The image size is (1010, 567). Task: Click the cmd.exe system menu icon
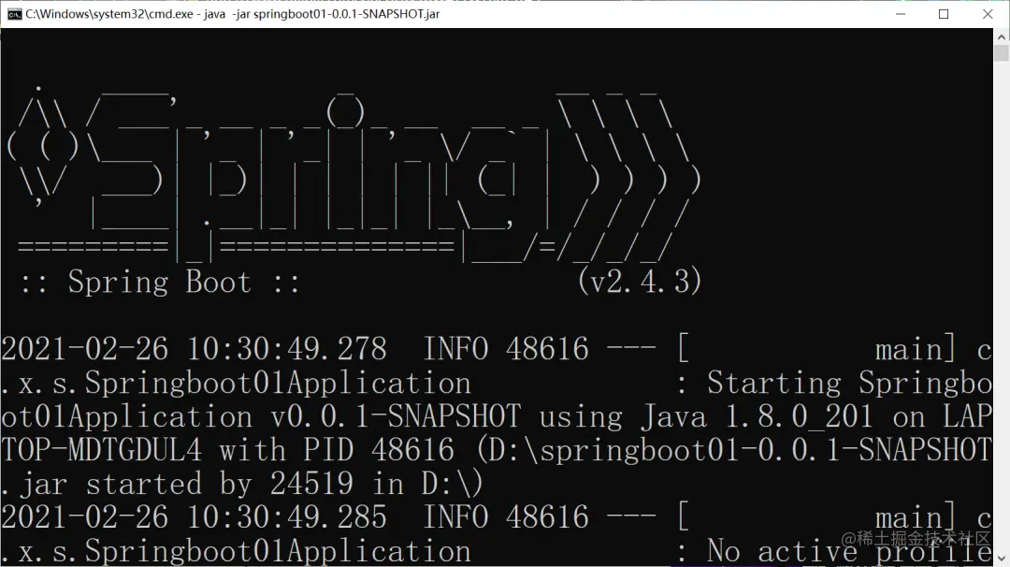click(x=14, y=14)
